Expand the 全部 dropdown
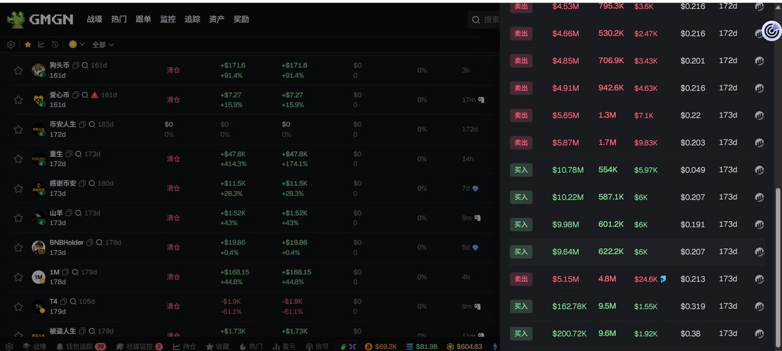 click(x=103, y=45)
